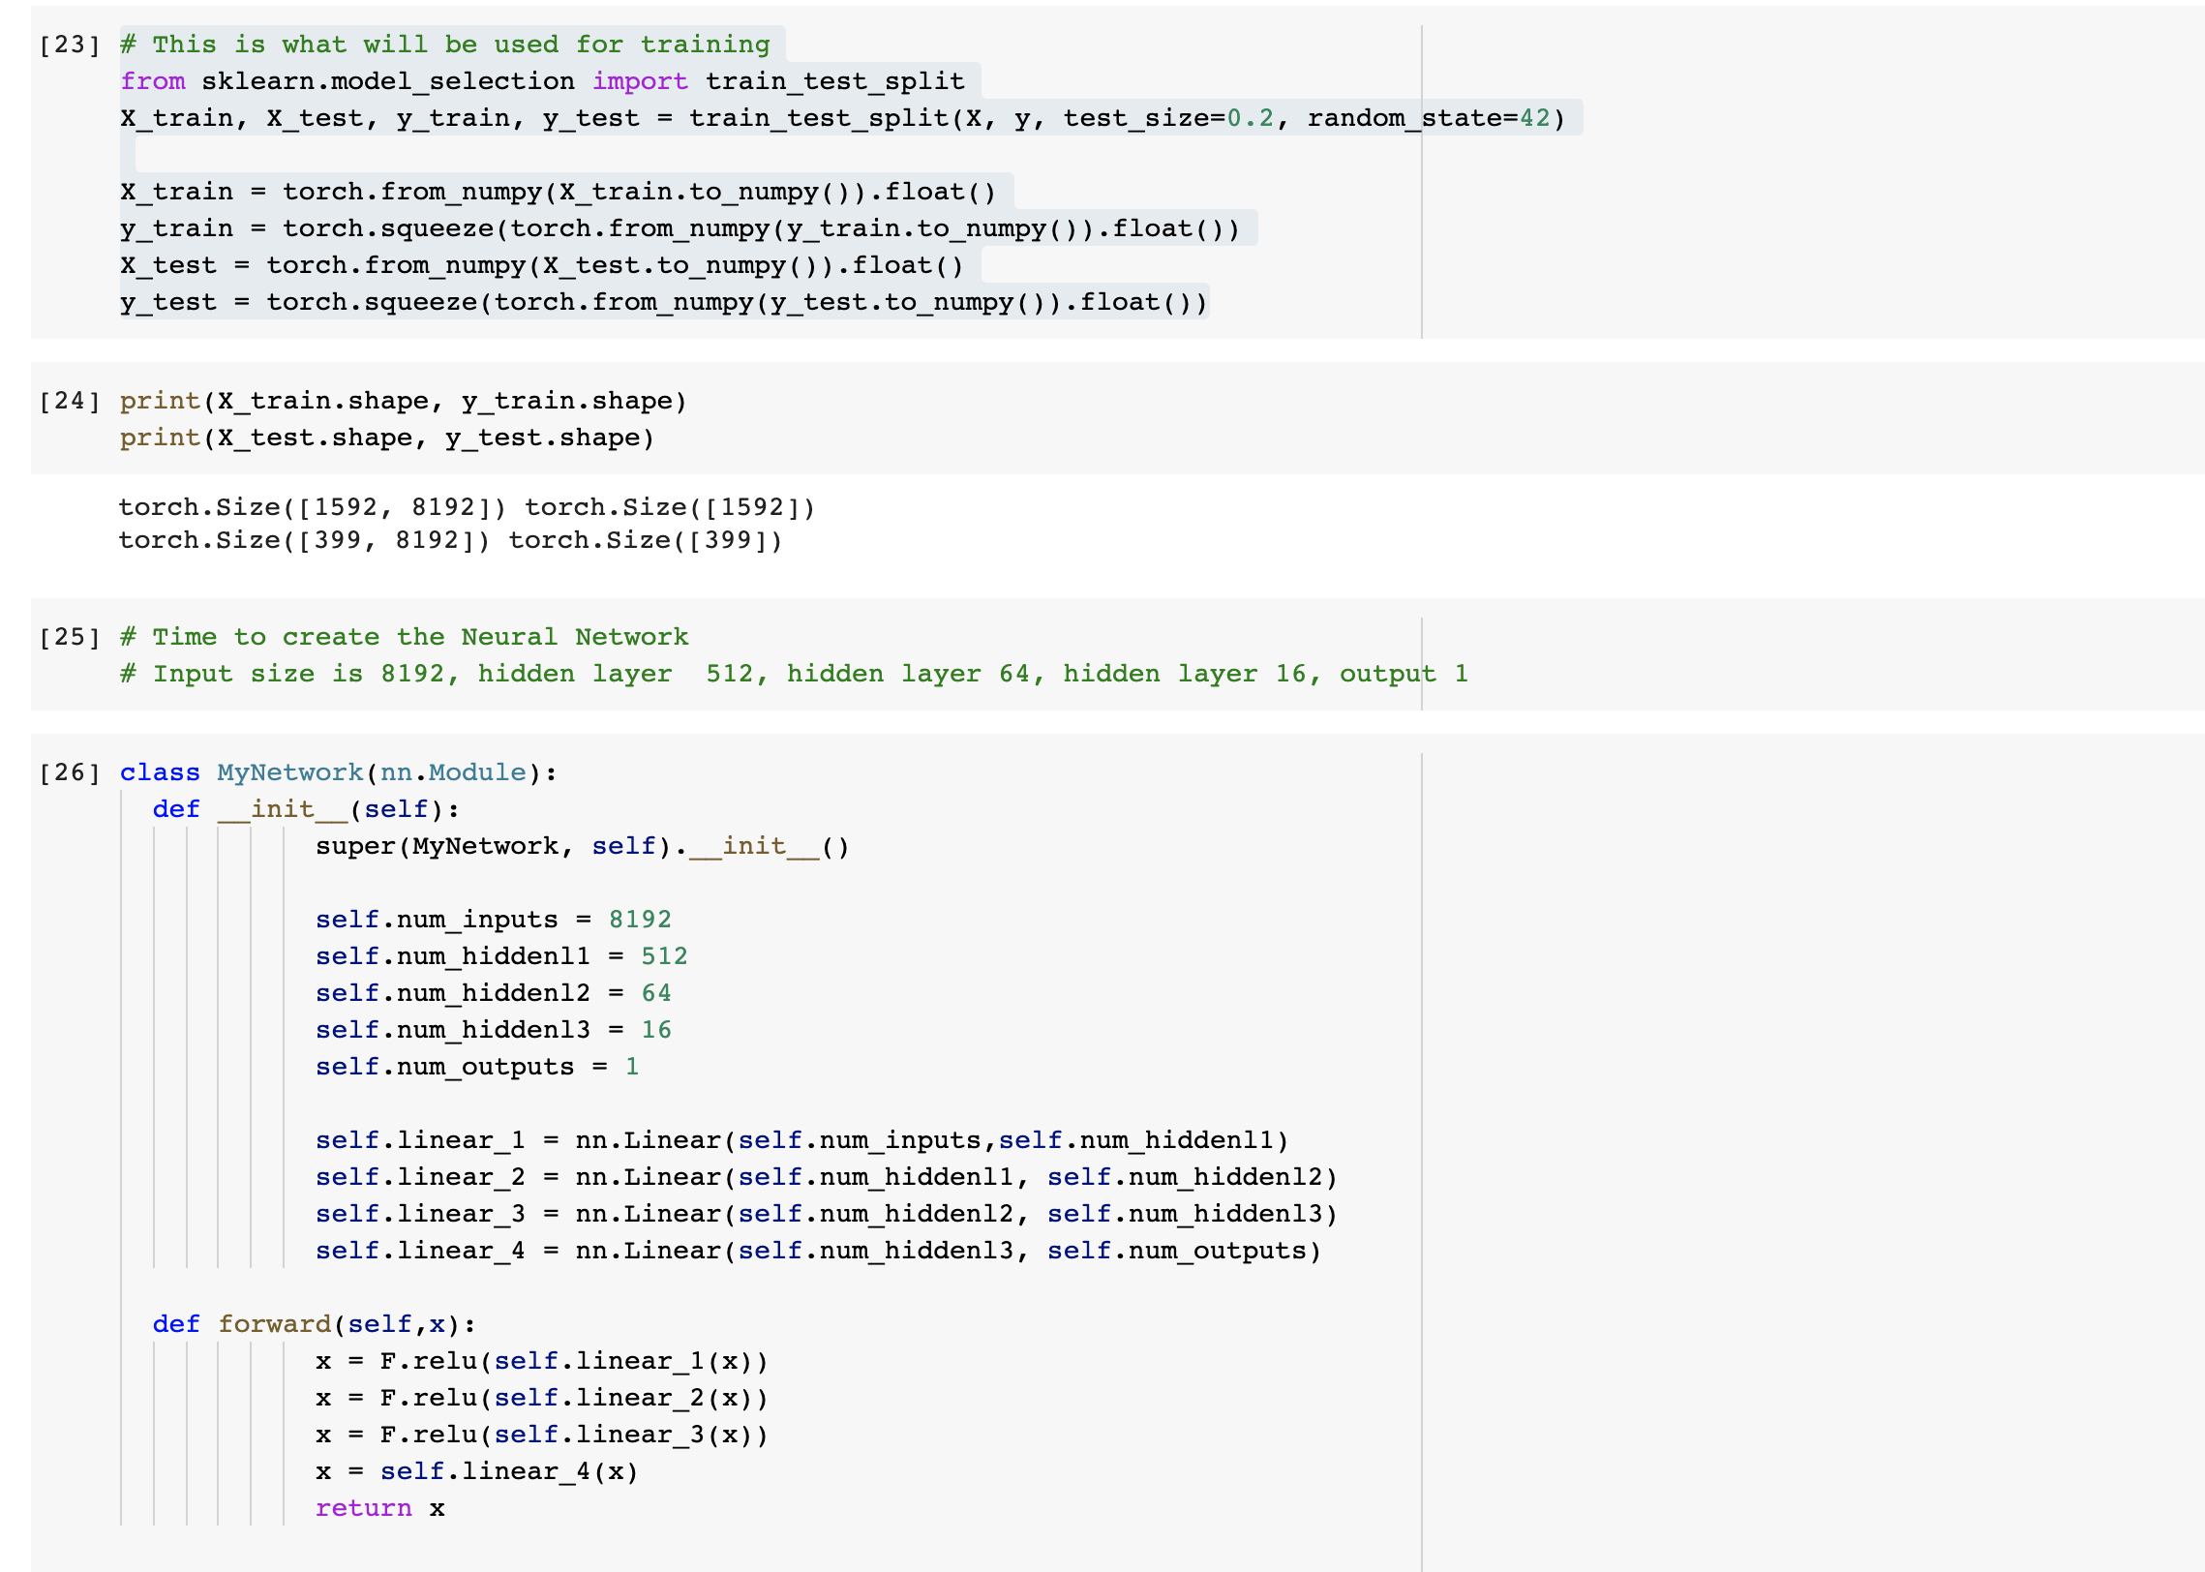This screenshot has width=2205, height=1572.
Task: Click the 'Time to create the Neural Network' comment
Action: (404, 638)
